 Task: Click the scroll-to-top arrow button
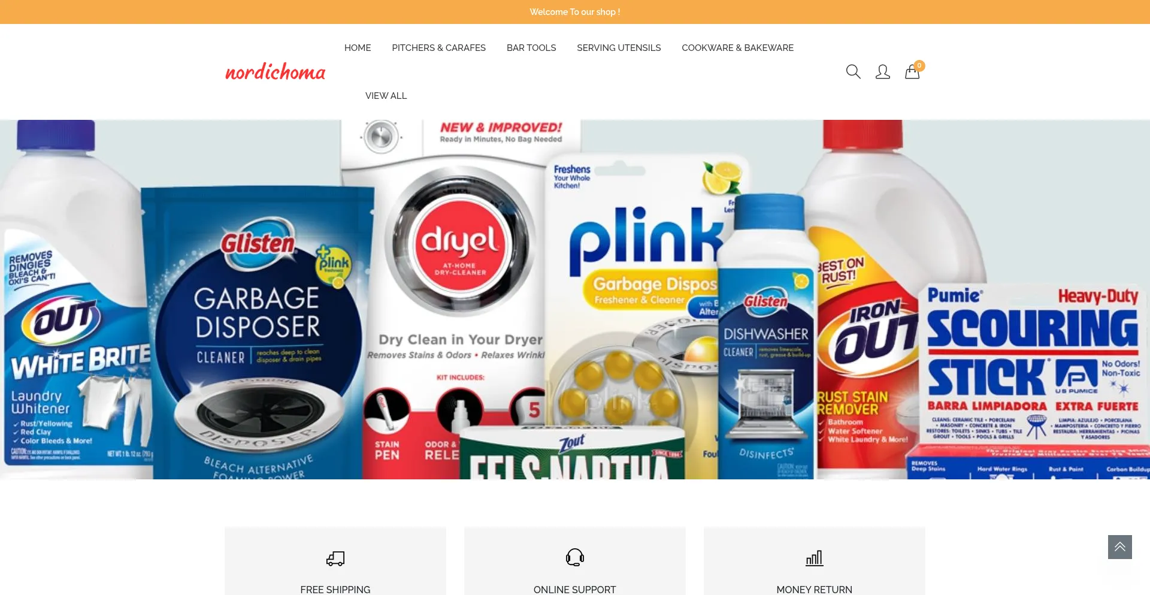coord(1120,547)
